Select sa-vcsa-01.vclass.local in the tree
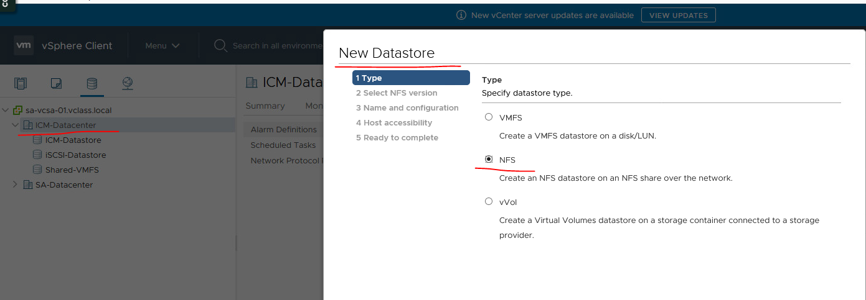The image size is (866, 300). tap(68, 110)
